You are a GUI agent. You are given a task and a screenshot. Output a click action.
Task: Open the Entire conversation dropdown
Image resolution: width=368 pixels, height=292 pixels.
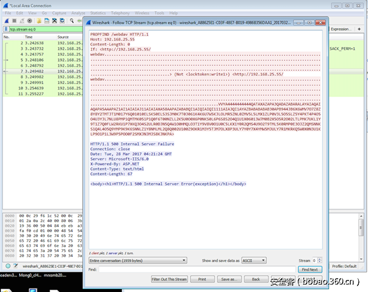[137, 261]
